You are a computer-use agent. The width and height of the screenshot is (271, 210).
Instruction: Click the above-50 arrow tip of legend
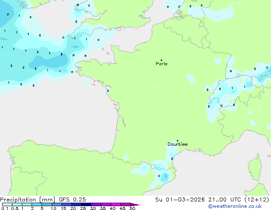(x=135, y=204)
